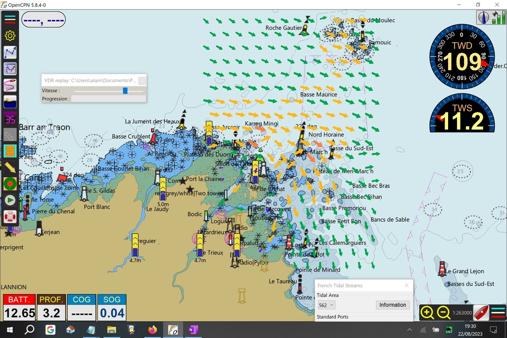Click the cursor coordinates readout pill
Screen dimensions: 507x338
coord(44,20)
